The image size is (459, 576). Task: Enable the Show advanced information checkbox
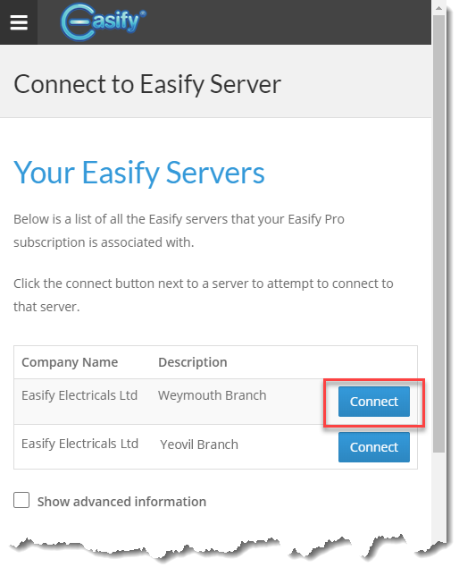21,500
